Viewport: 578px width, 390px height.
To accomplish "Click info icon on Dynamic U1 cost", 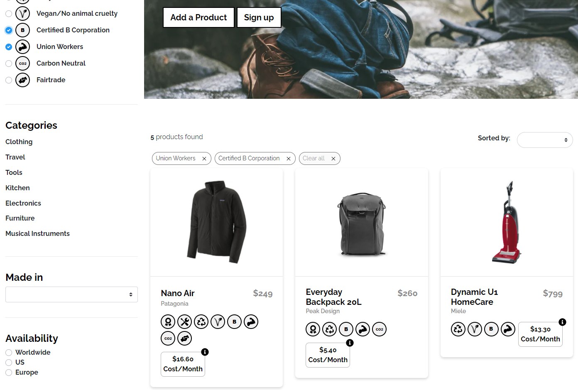I will (x=562, y=322).
